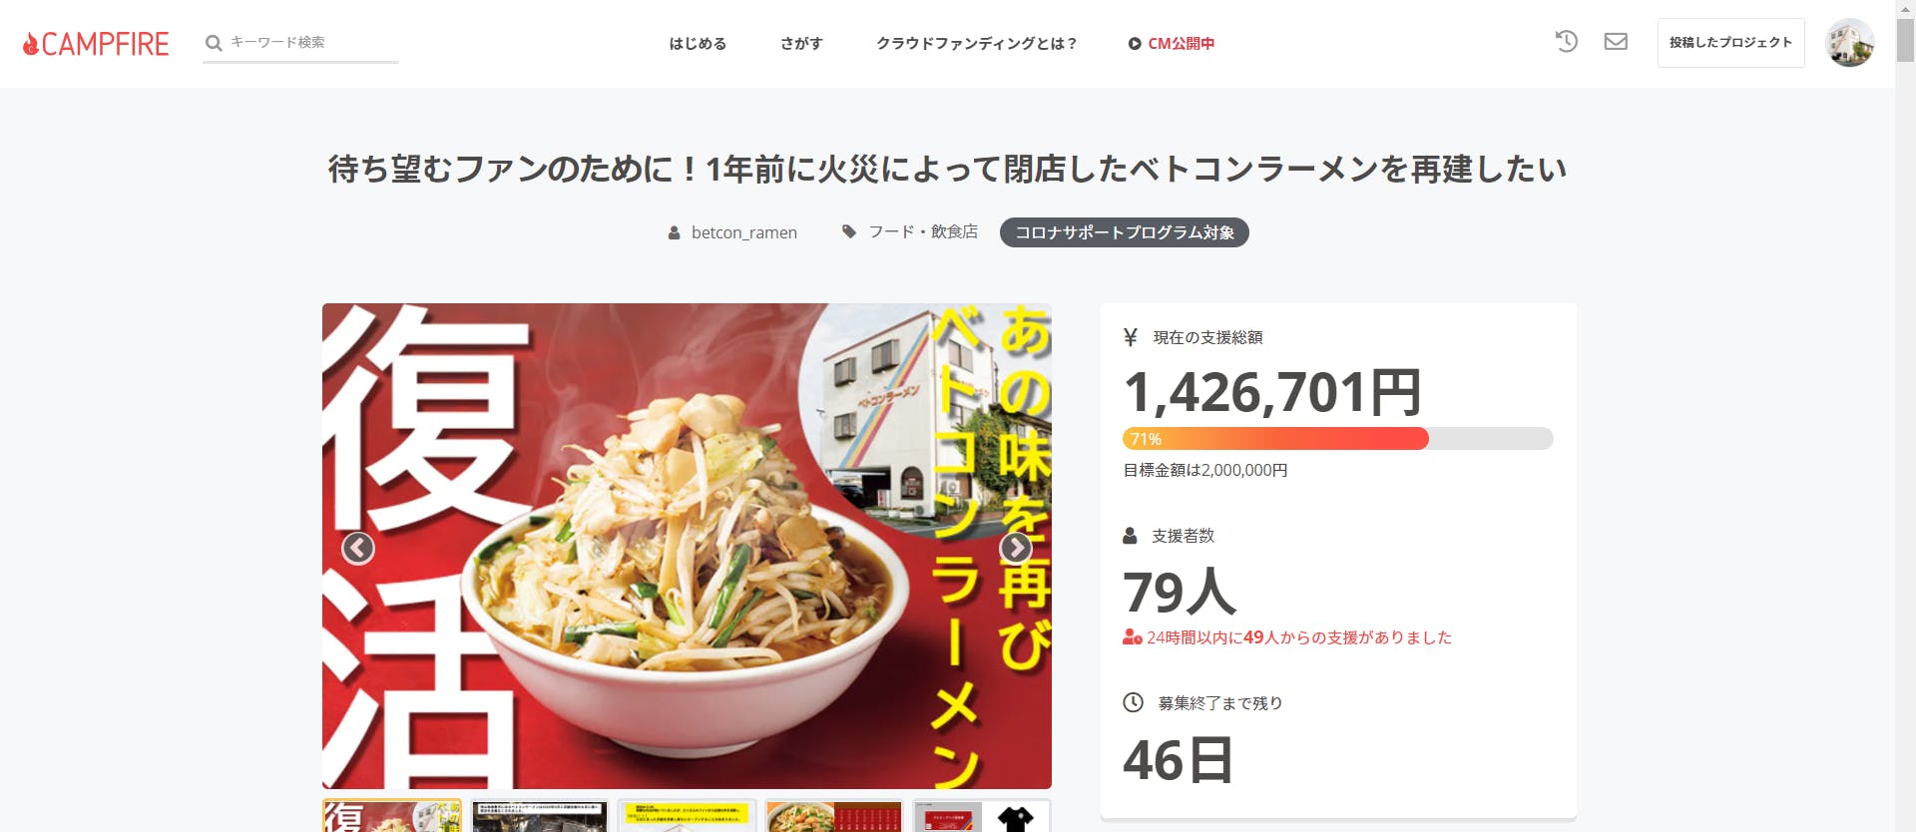The height and width of the screenshot is (832, 1916).
Task: Open the betcon_ramen owner link
Action: (743, 232)
